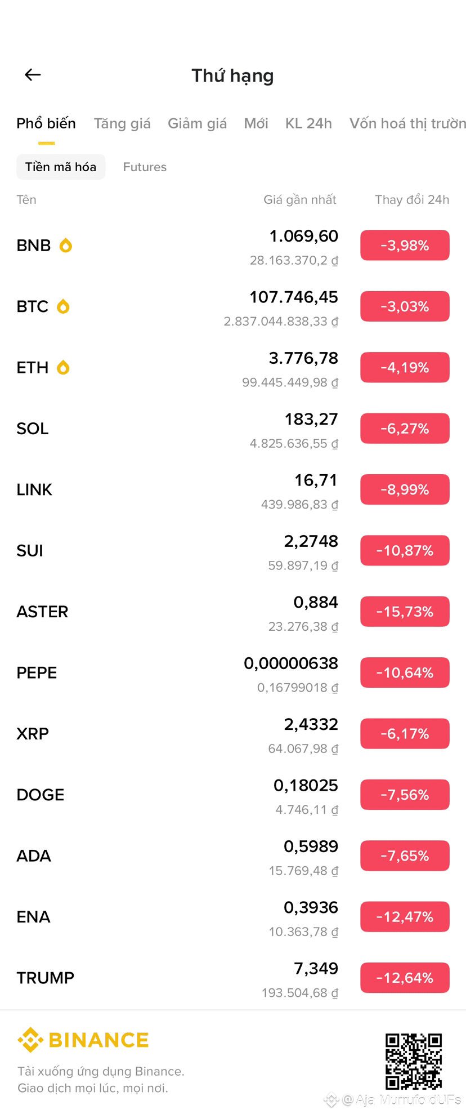Sort by Giá gần nhất column
The image size is (466, 1114).
click(x=299, y=200)
